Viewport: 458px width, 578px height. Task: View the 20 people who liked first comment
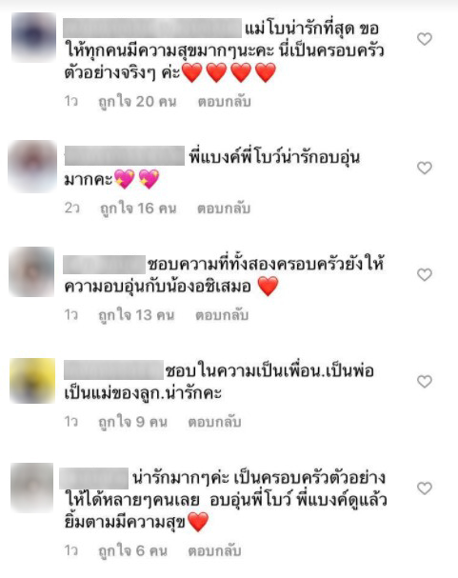point(137,101)
